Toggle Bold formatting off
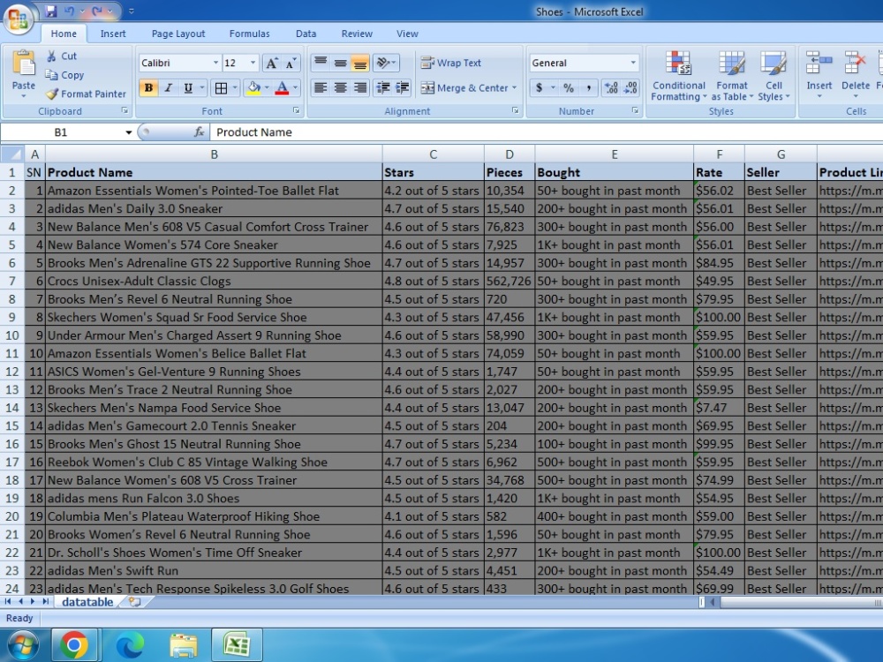The image size is (883, 662). click(148, 87)
